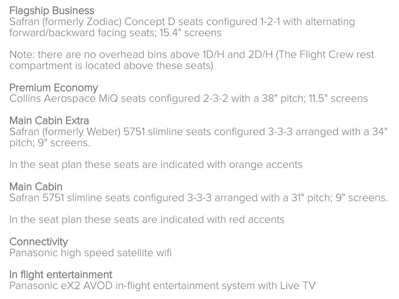Viewport: 399px width, 299px height.
Task: Click the In flight entertainment heading
Action: click(x=61, y=274)
